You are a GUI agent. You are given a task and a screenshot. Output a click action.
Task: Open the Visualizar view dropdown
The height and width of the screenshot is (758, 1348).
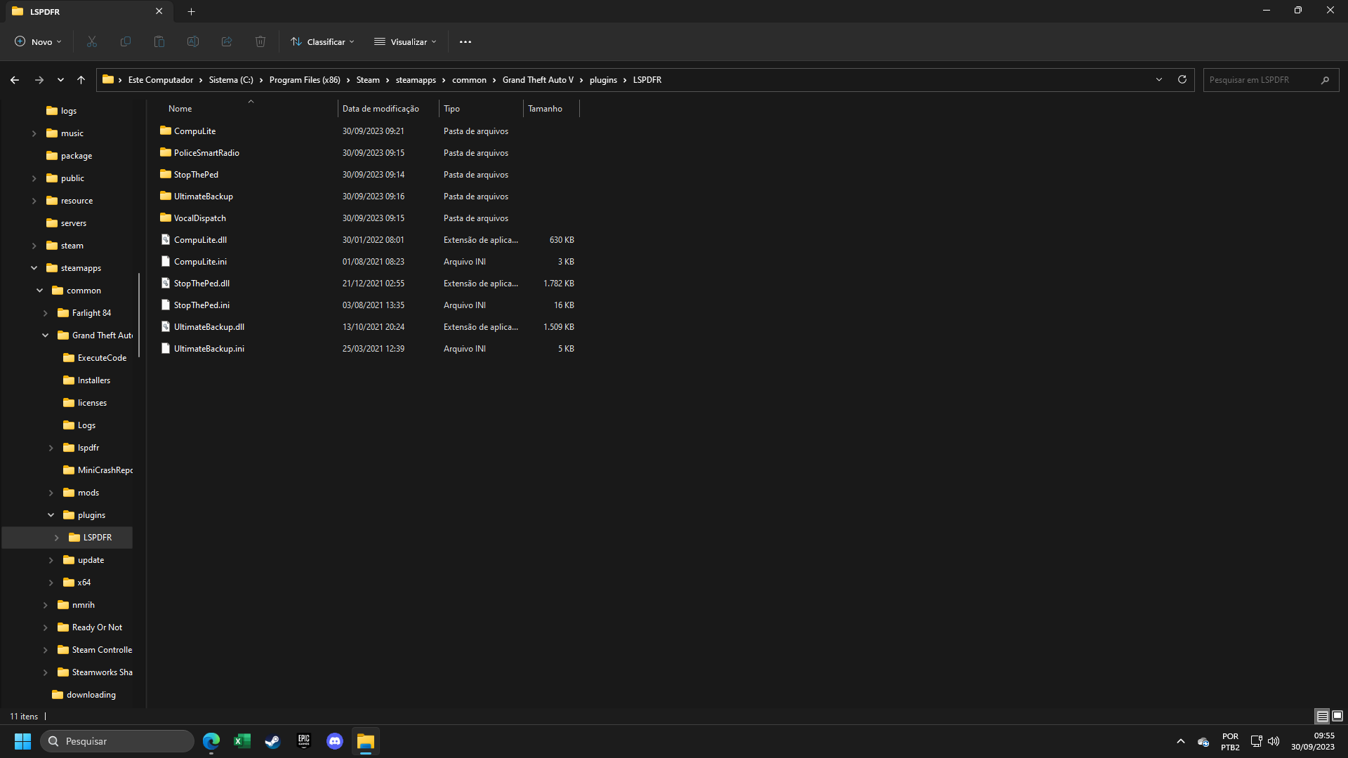click(405, 41)
